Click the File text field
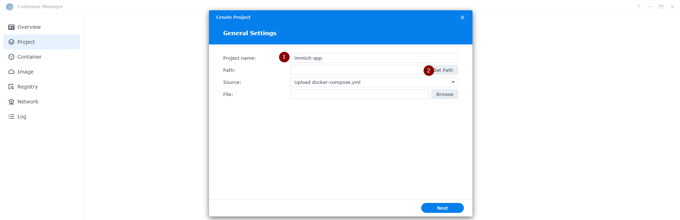The image size is (680, 220). point(359,94)
